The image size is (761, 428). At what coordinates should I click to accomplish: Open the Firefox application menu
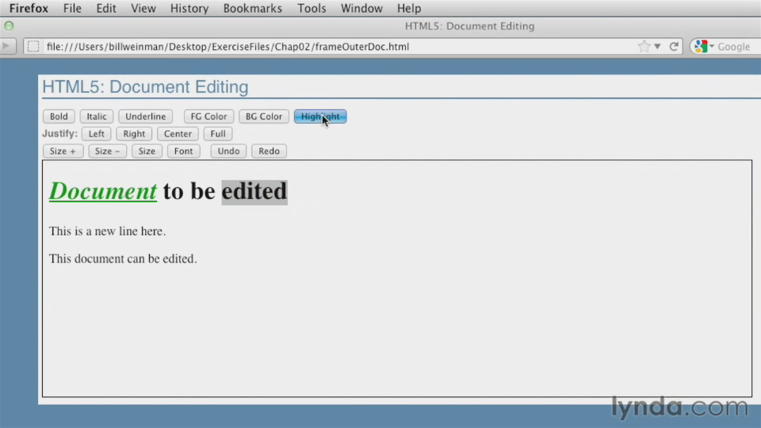[x=29, y=8]
